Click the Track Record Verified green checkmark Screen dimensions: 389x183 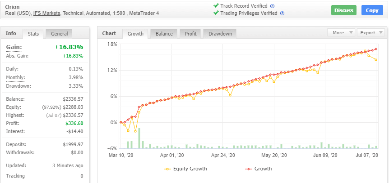pos(216,6)
